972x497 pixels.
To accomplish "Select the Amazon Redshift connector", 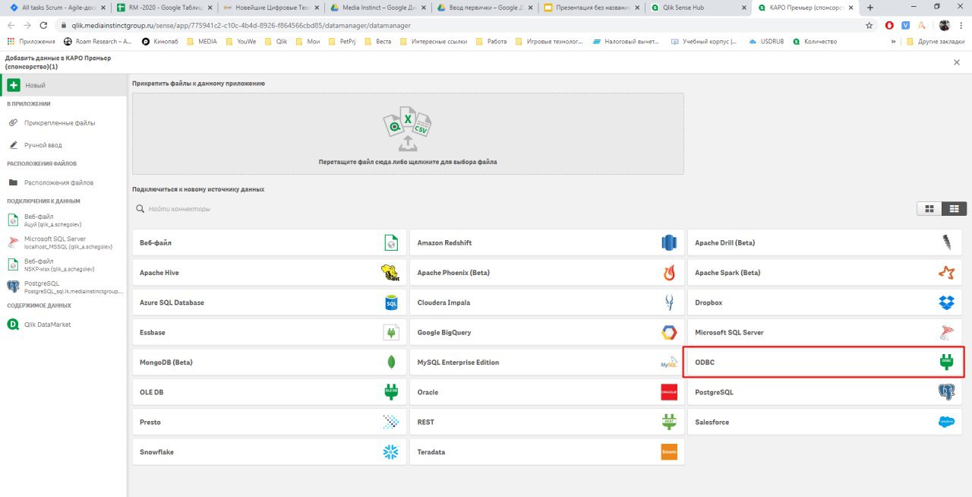I will point(547,242).
